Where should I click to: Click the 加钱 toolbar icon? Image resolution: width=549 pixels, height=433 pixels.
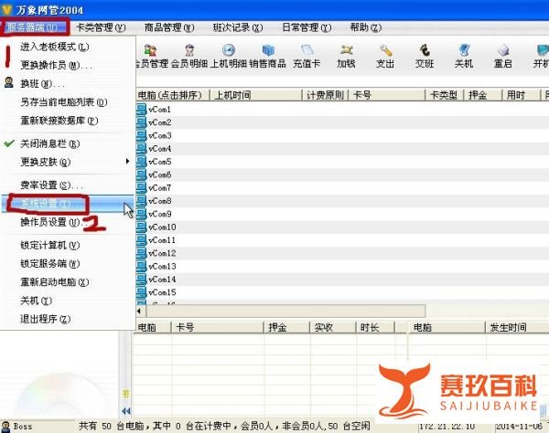346,50
